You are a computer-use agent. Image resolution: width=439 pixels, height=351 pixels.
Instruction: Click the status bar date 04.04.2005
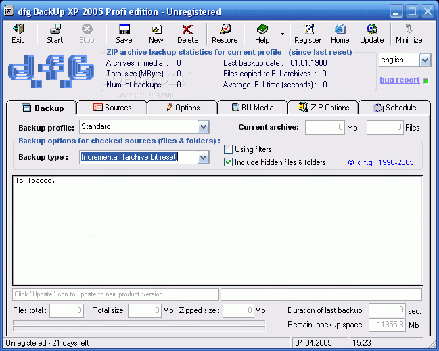313,343
